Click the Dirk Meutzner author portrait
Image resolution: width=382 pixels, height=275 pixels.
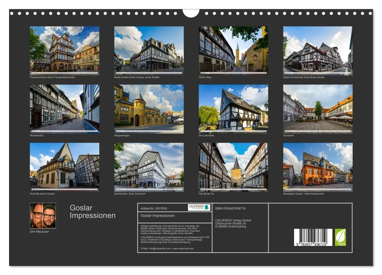tap(44, 216)
